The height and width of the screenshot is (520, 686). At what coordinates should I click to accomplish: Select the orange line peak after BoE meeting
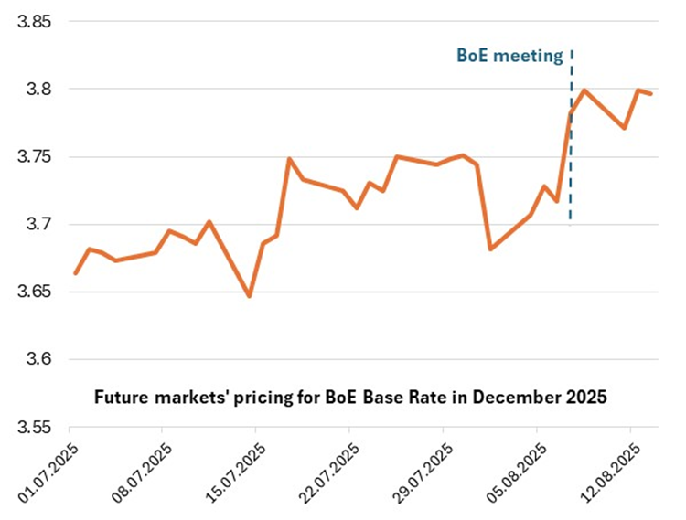tap(584, 90)
